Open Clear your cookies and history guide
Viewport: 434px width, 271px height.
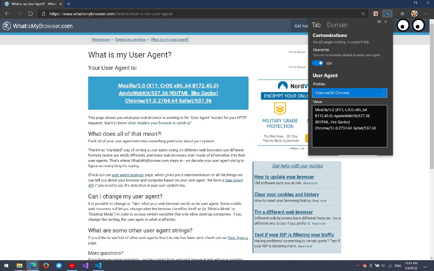287,194
